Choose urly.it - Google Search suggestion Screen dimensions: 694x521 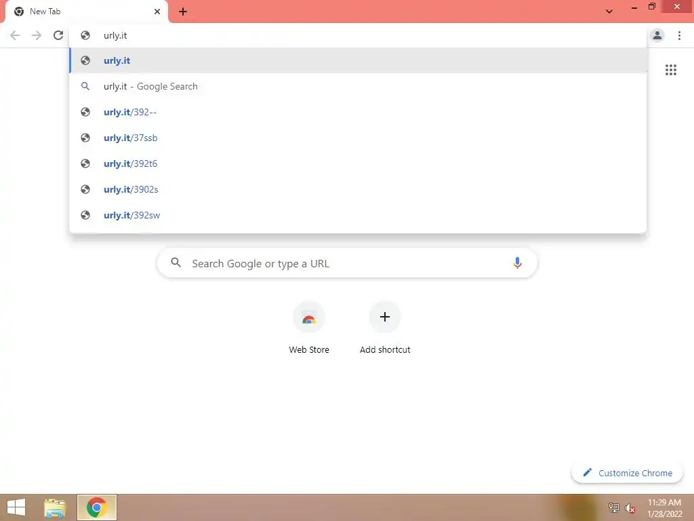[x=358, y=86]
